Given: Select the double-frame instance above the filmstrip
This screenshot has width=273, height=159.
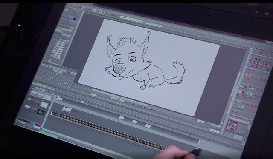Looking at the screenshot, I should (67, 109).
